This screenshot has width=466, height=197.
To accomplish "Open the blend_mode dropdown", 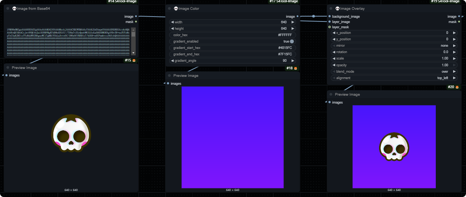I will point(394,72).
